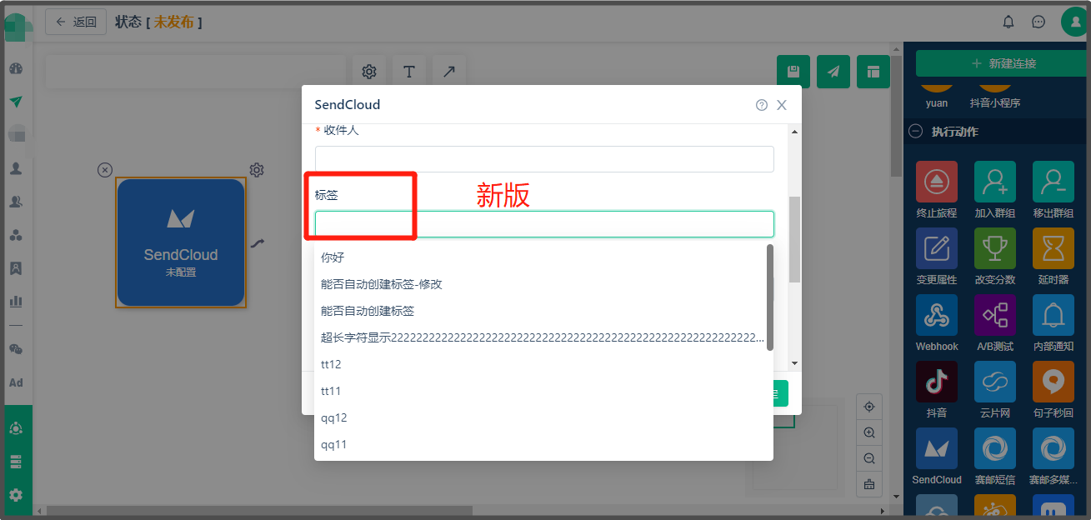Click the paper plane journey icon in sidebar
This screenshot has width=1091, height=520.
click(x=16, y=102)
